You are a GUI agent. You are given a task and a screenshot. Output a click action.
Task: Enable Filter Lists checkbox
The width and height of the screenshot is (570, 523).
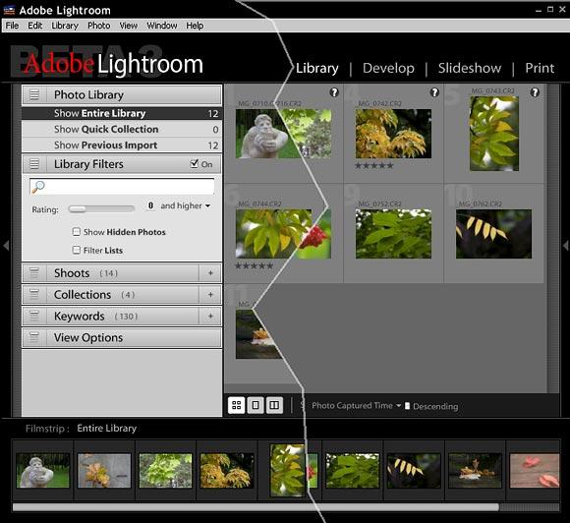(x=77, y=250)
